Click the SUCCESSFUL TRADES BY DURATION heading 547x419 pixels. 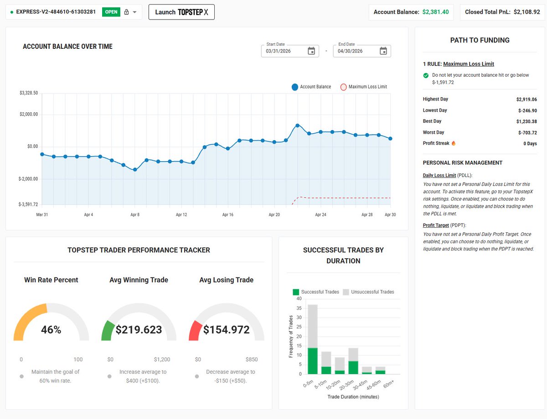click(x=343, y=256)
